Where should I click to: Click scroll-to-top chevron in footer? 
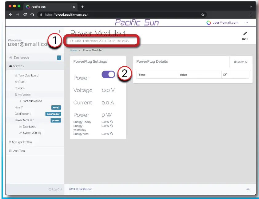tap(248, 189)
